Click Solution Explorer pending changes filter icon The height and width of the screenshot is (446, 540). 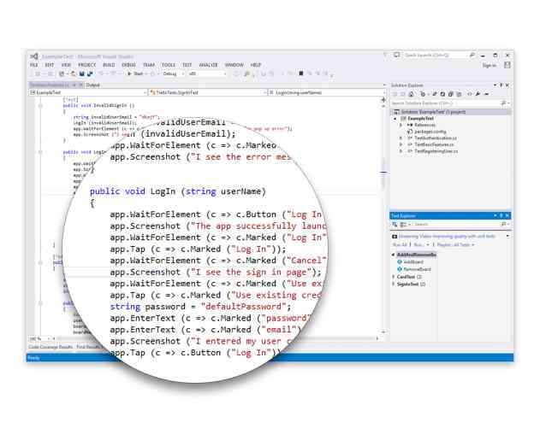pos(423,94)
